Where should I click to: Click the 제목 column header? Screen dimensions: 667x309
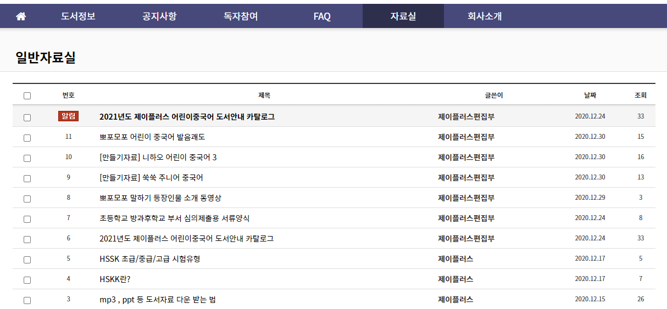click(264, 95)
